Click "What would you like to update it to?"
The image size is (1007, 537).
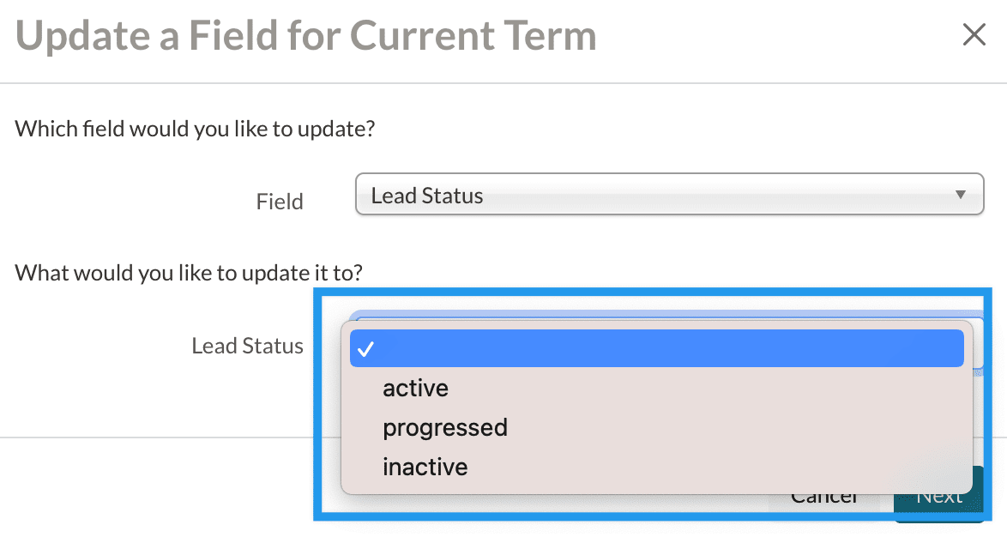(x=189, y=274)
